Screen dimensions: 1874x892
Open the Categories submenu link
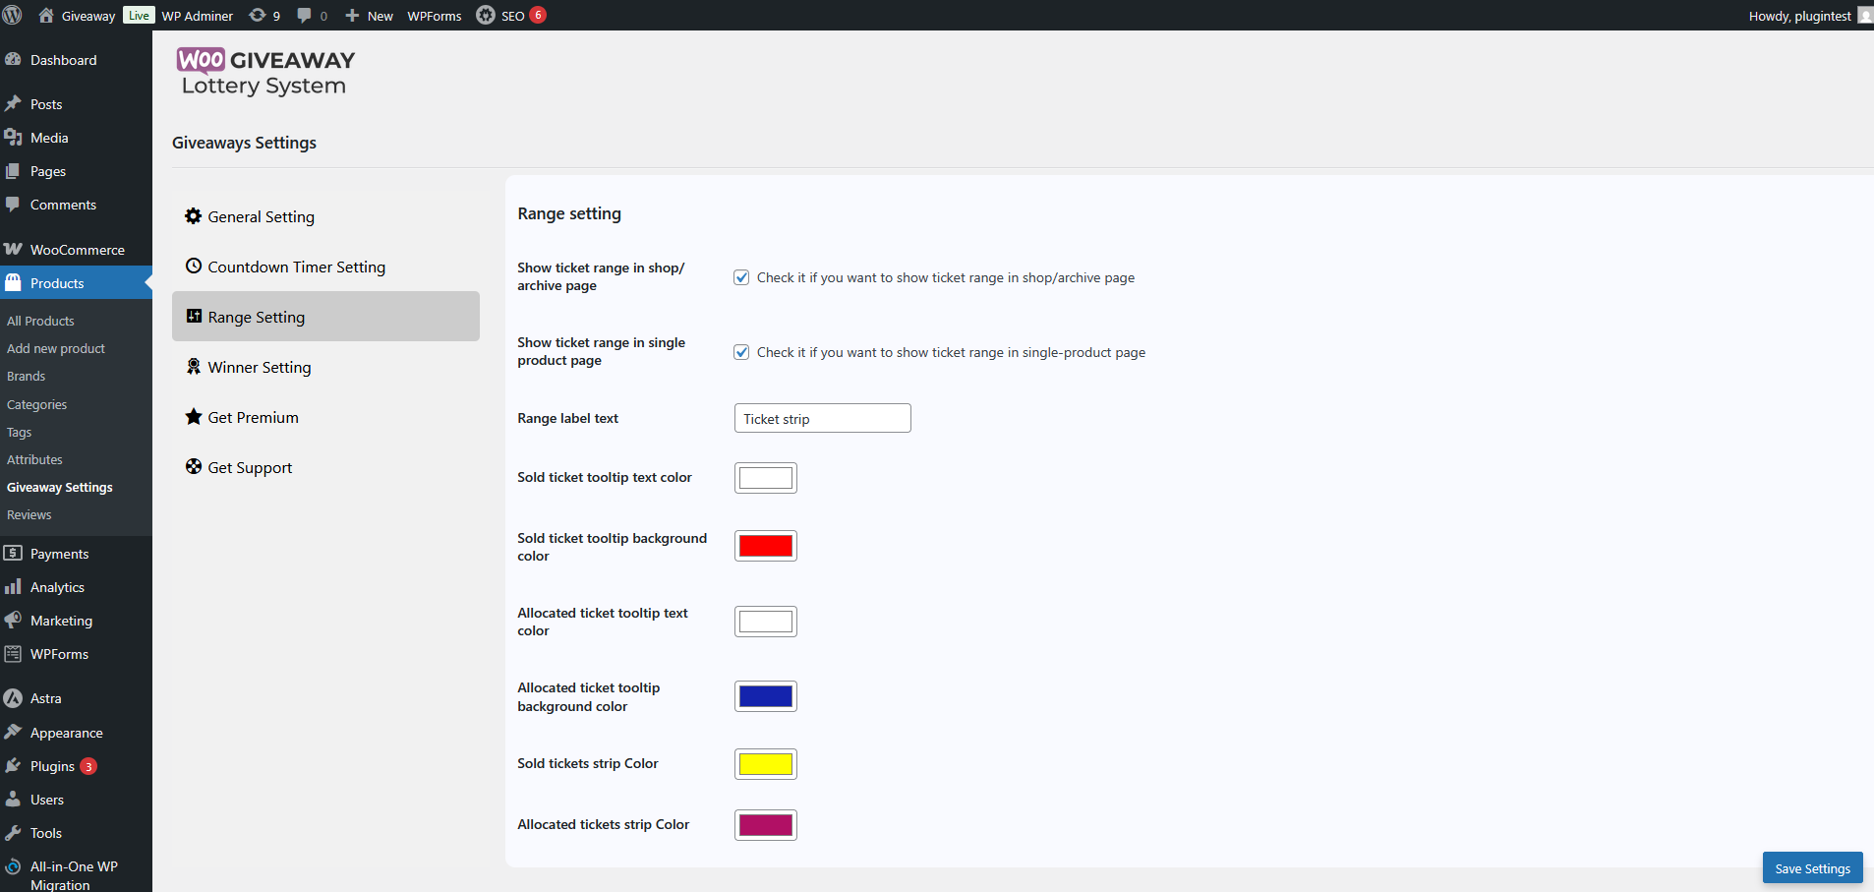coord(37,404)
